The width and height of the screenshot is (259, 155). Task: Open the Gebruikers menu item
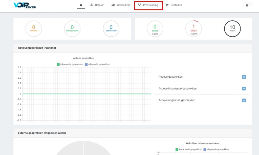coord(121,5)
